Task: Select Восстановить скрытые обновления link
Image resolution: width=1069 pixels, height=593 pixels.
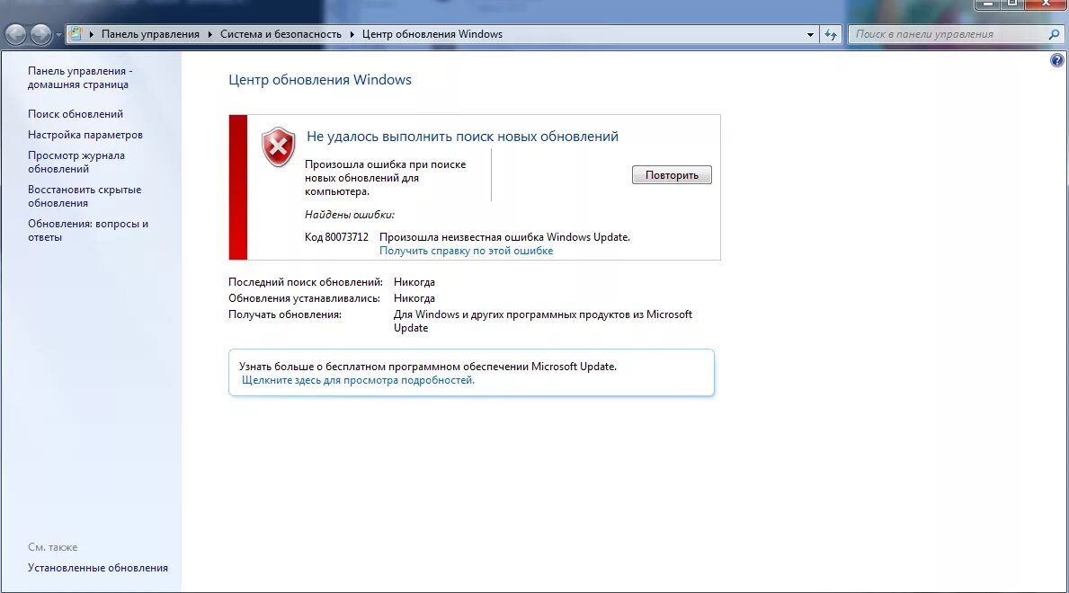Action: coord(85,196)
